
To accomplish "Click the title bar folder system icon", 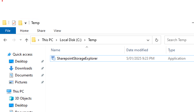I will 4,23.
